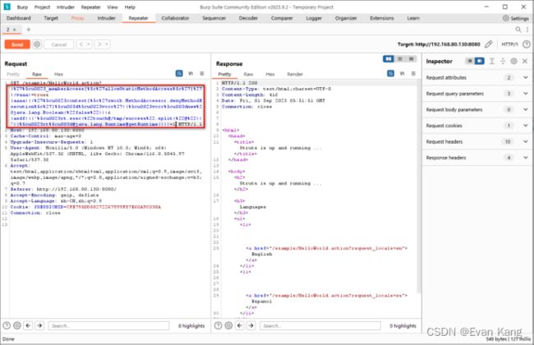Open Repeater help question icon
Screen dimensions: 534x345
pos(526,44)
